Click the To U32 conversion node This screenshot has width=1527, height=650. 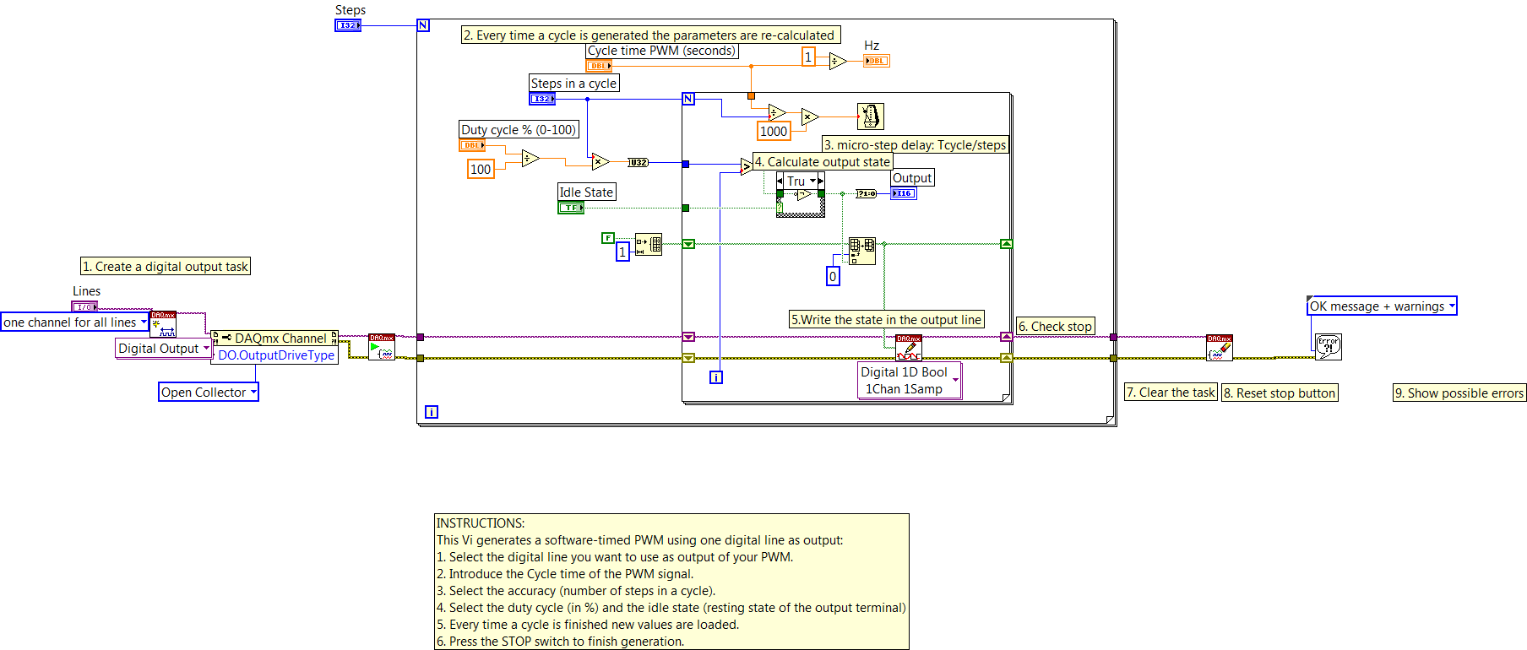639,162
